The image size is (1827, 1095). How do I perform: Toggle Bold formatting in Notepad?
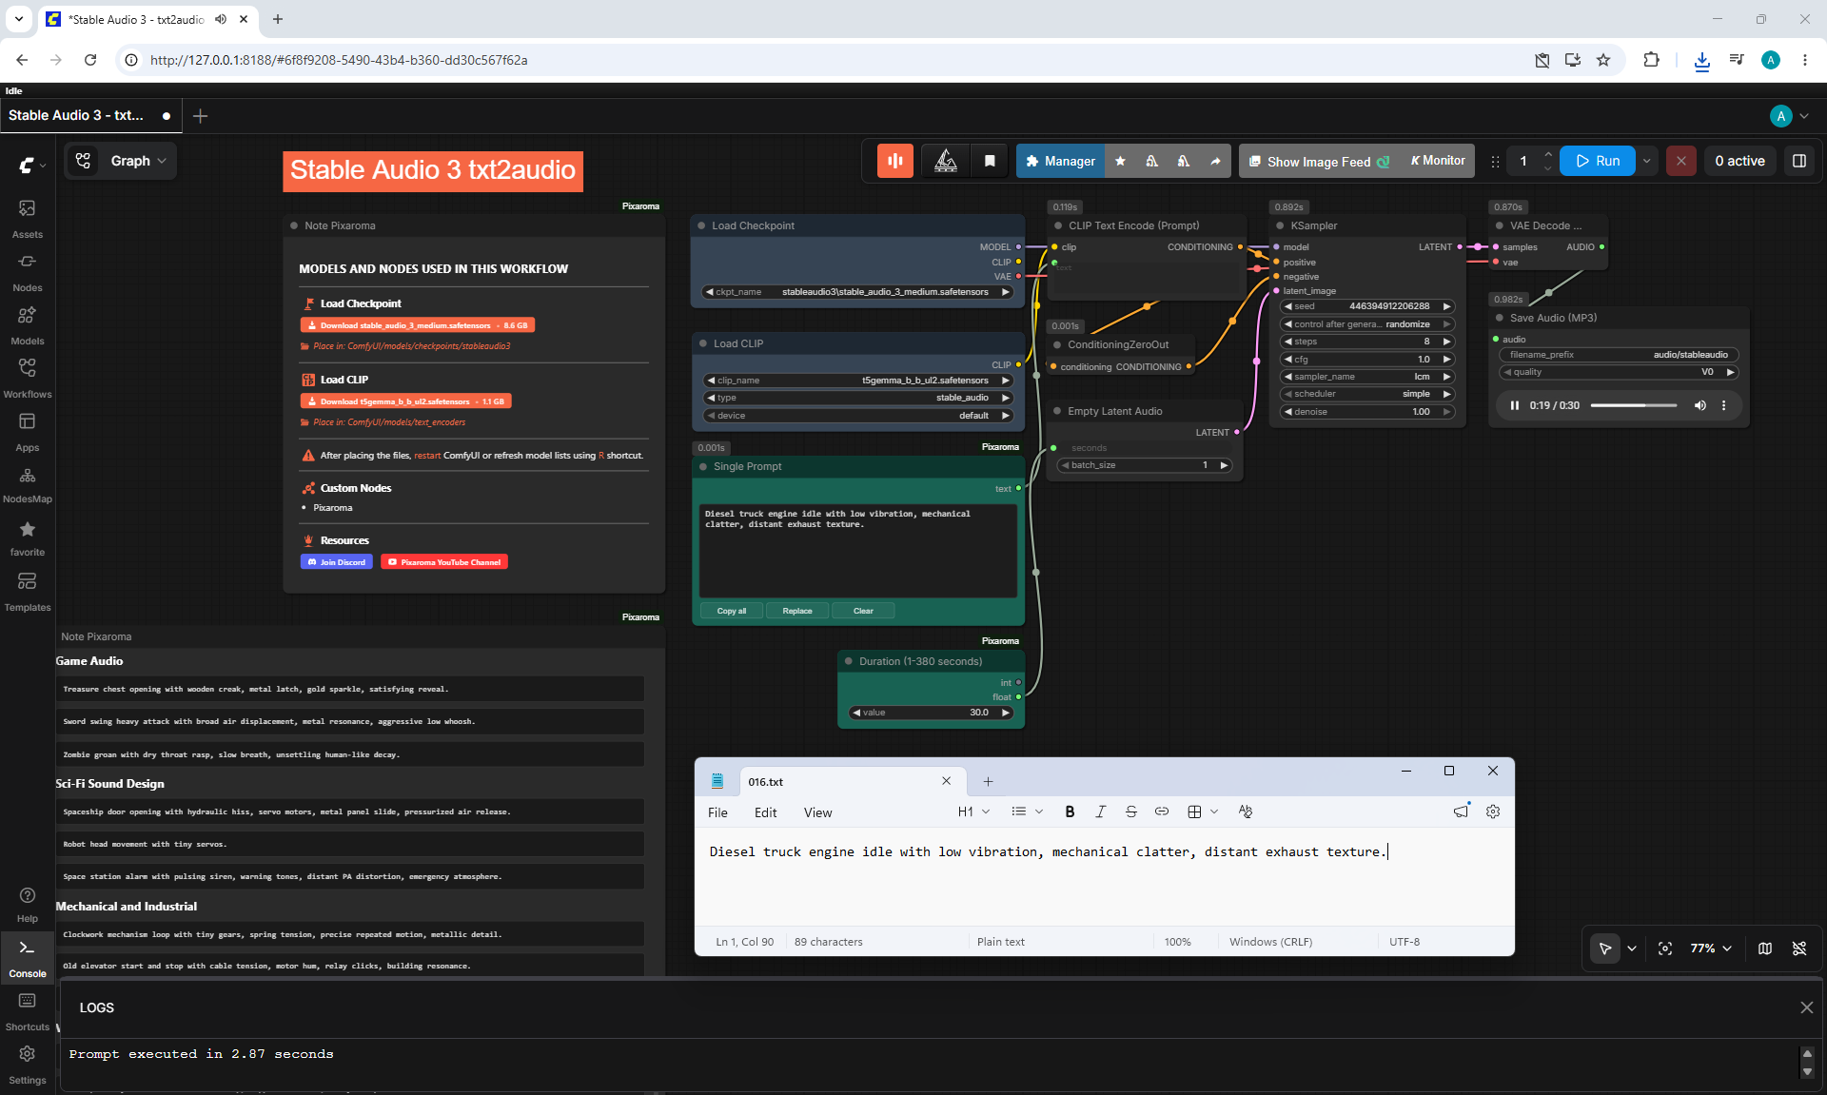point(1070,811)
